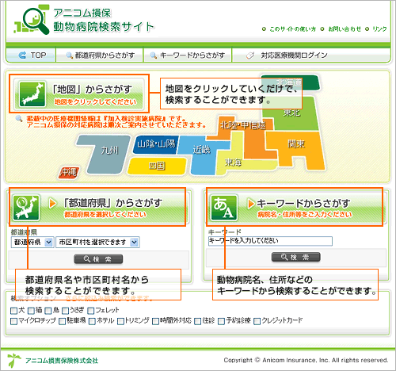Click the アニコム損害保険株式会社 footer text

pos(62,361)
